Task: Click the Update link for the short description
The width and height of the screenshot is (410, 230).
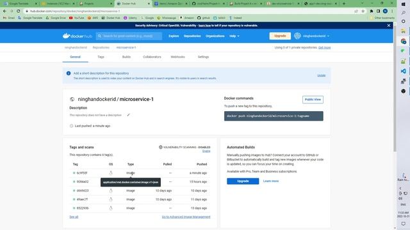Action: point(322,75)
